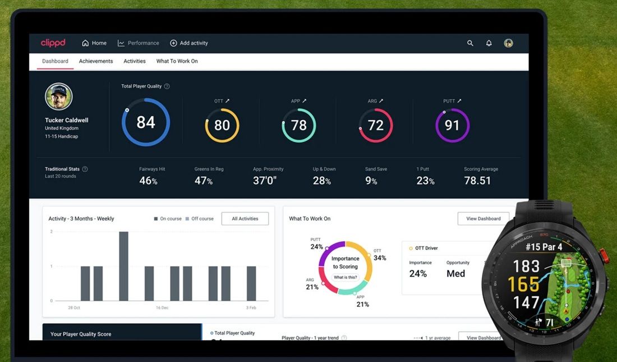Viewport: 617px width, 362px height.
Task: Open user avatar in top bar
Action: 508,43
